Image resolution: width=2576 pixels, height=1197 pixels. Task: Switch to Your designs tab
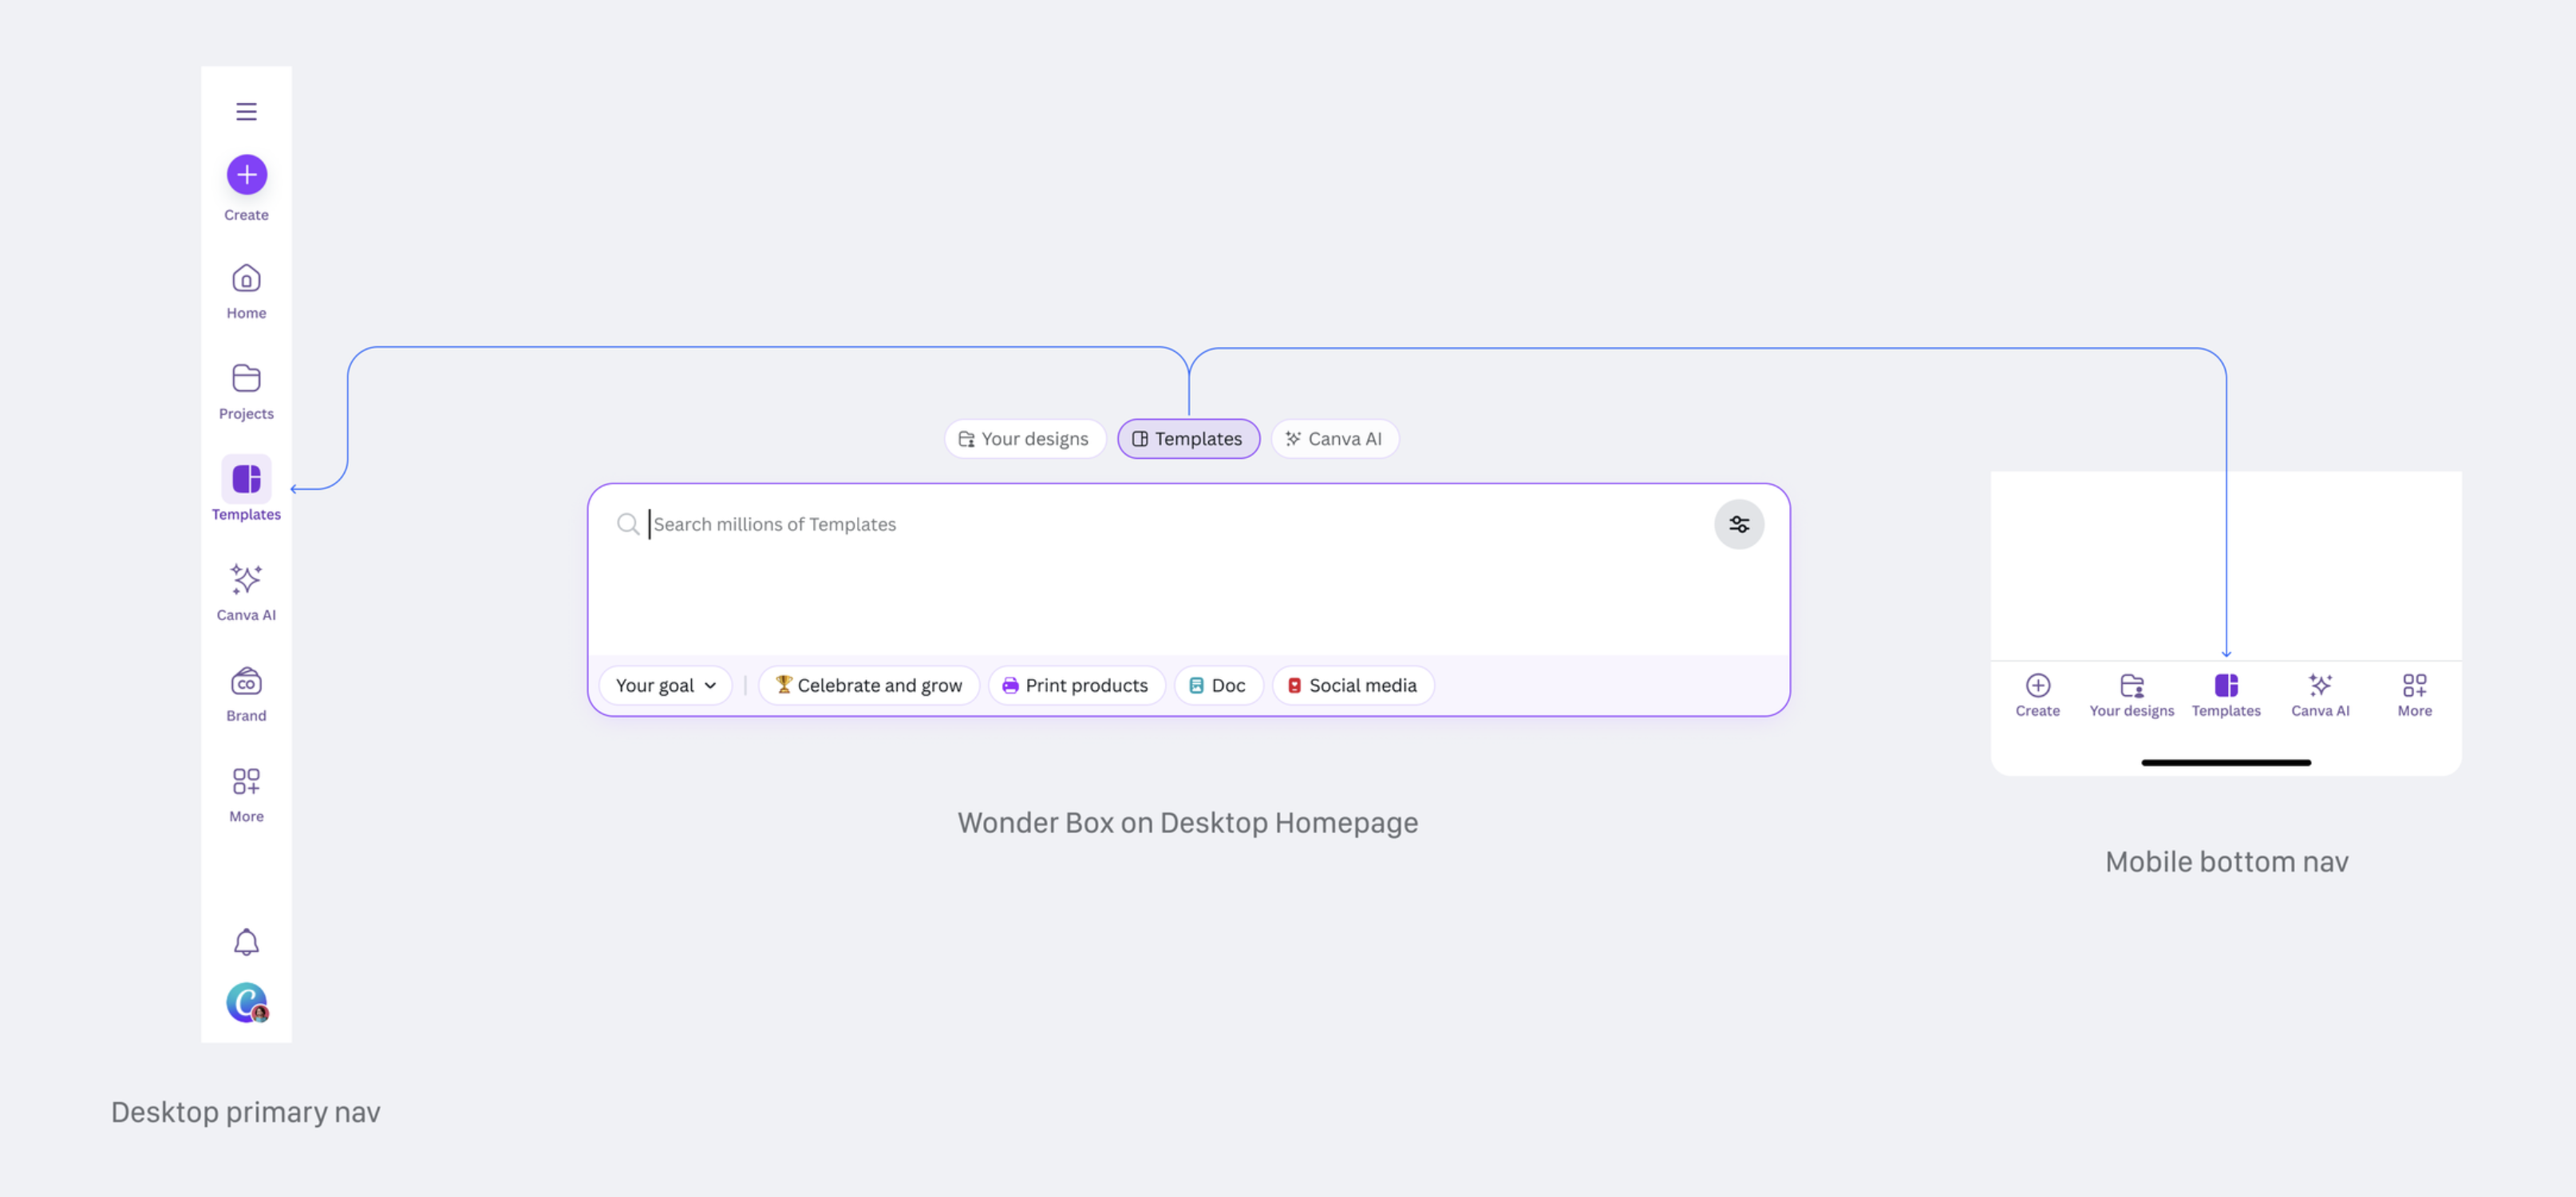(x=1024, y=439)
